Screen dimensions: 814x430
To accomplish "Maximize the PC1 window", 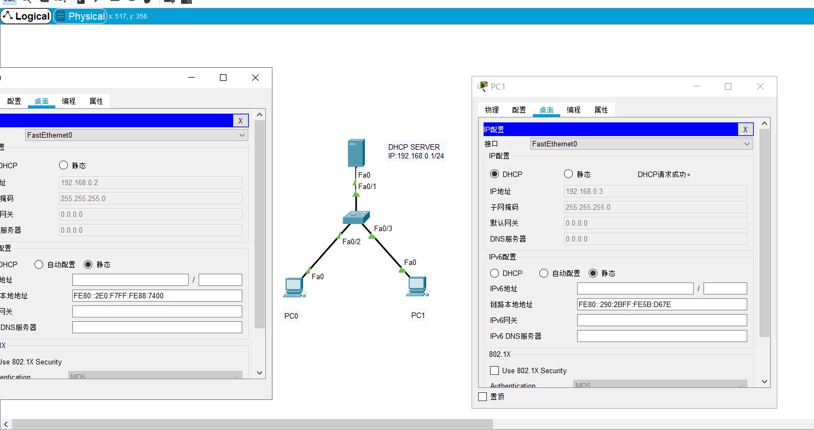I will (x=728, y=86).
